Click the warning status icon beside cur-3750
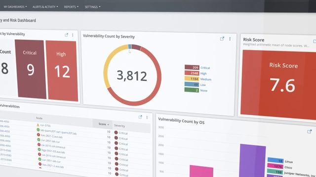Image resolution: width=316 pixels, height=177 pixels. click(x=38, y=125)
